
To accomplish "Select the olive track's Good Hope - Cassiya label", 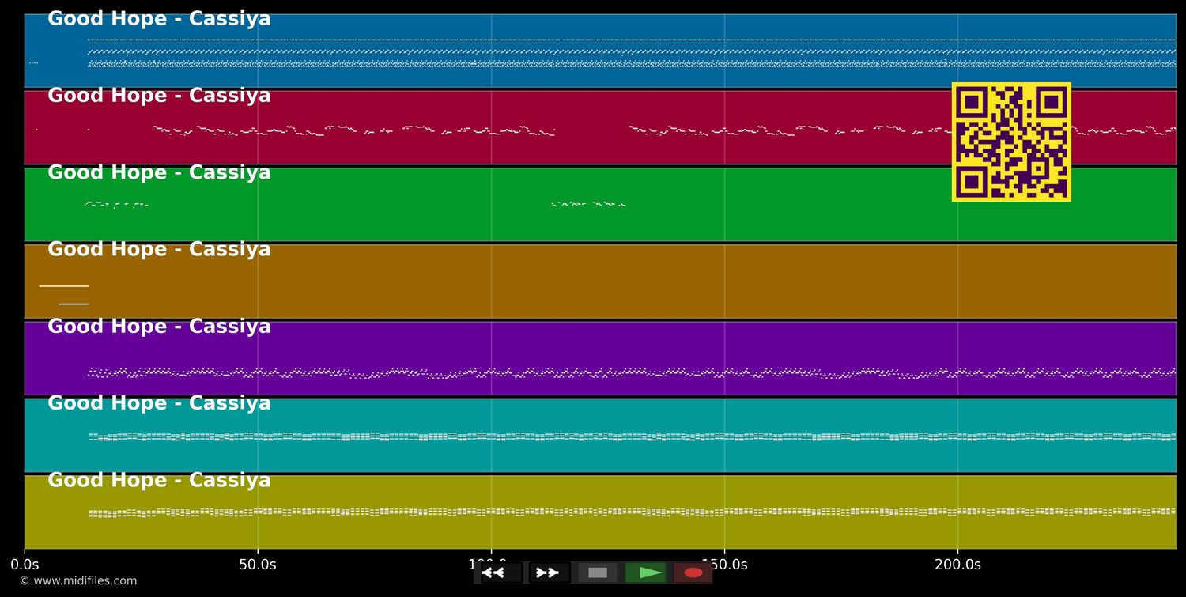I will [x=159, y=480].
